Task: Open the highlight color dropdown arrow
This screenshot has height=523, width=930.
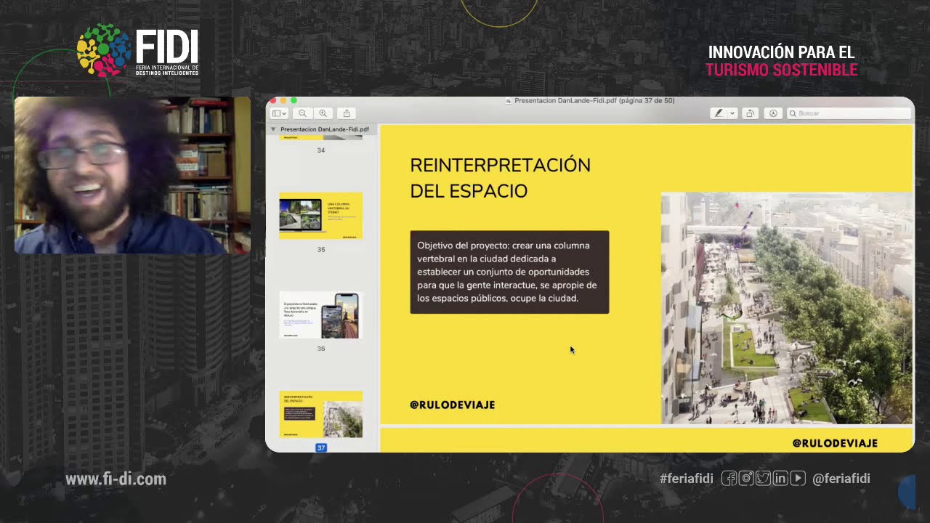Action: pos(732,113)
